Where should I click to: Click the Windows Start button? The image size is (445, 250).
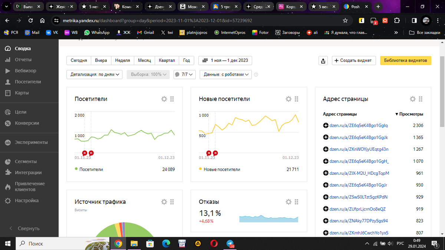point(7,244)
